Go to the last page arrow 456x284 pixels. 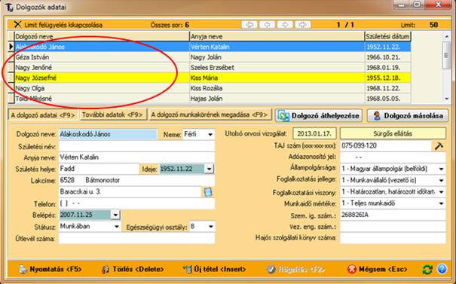click(302, 25)
